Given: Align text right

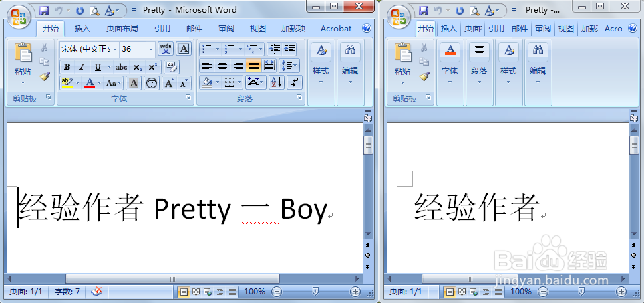Looking at the screenshot, I should tap(238, 65).
